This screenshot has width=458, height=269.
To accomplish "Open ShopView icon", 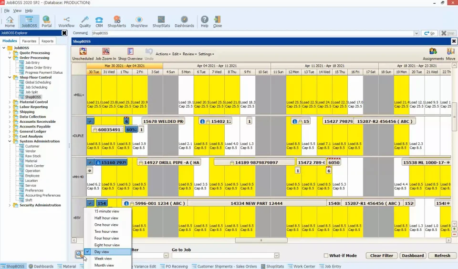I will click(x=139, y=22).
